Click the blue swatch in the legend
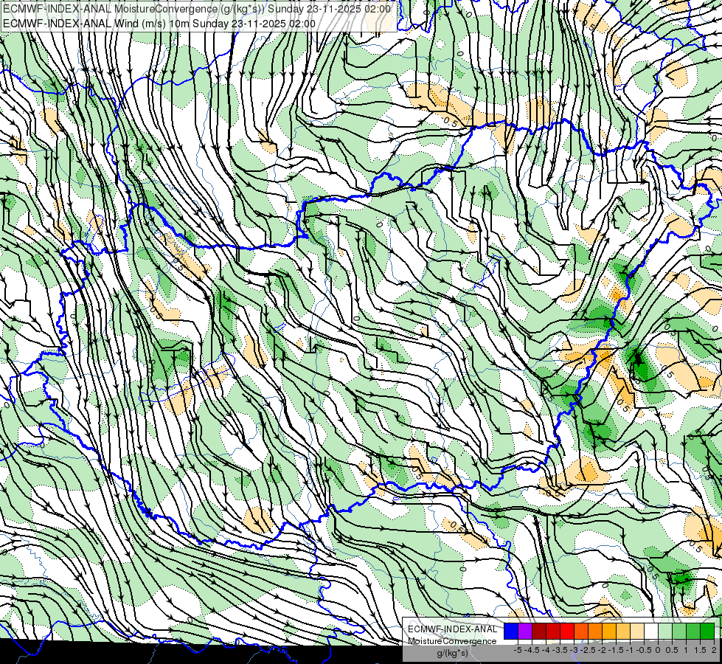The width and height of the screenshot is (722, 664). tap(511, 631)
